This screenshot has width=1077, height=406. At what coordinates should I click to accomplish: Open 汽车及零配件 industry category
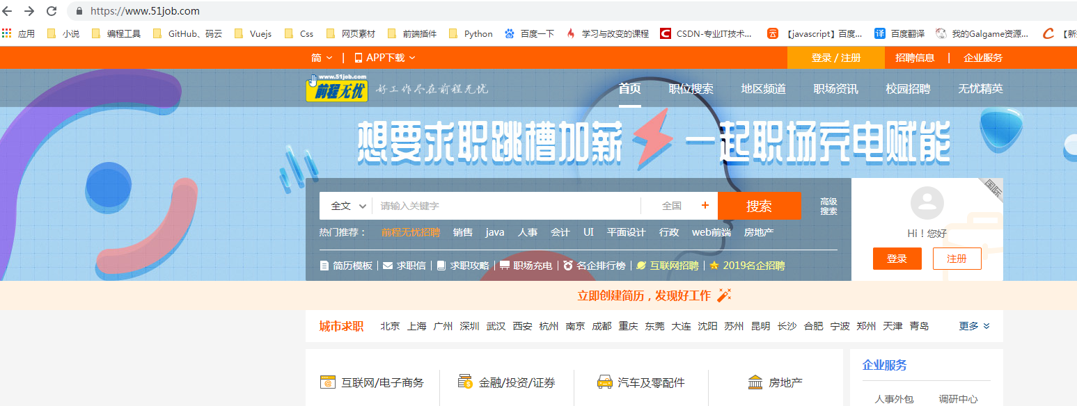641,382
